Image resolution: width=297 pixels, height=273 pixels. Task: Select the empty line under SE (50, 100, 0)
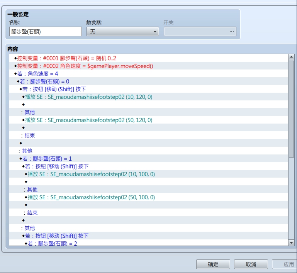tap(149, 205)
